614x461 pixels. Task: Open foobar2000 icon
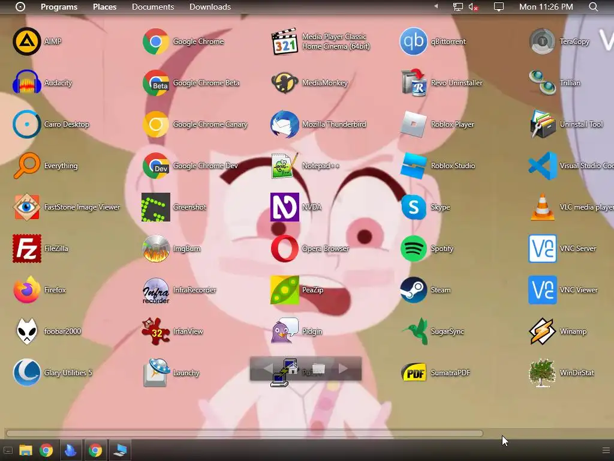26,331
